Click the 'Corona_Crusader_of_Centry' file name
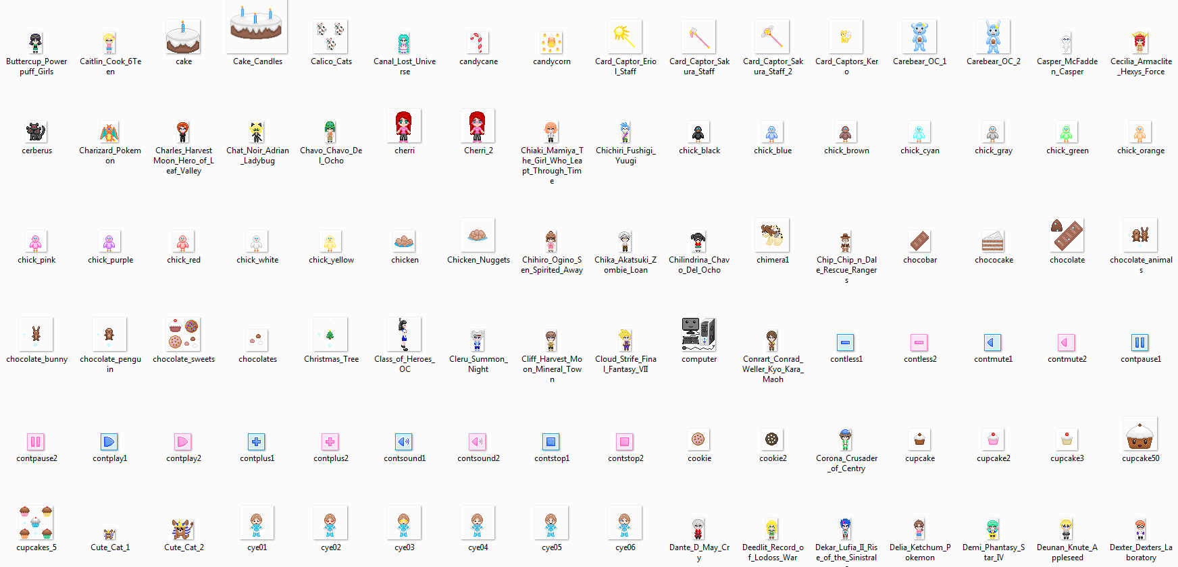Image resolution: width=1178 pixels, height=567 pixels. pos(846,463)
